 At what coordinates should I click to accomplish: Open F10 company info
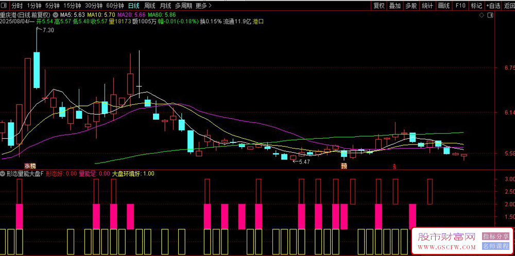(460, 6)
